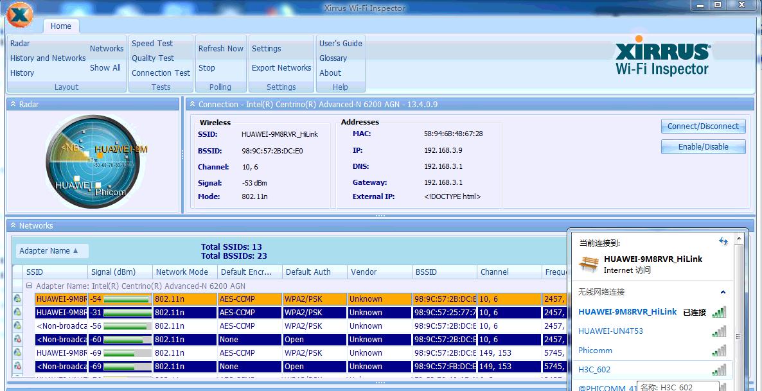
Task: Click the status icon of the -56 dBm non-broadcast row
Action: 17,326
